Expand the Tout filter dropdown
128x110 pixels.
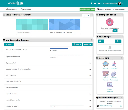[x=9, y=44]
